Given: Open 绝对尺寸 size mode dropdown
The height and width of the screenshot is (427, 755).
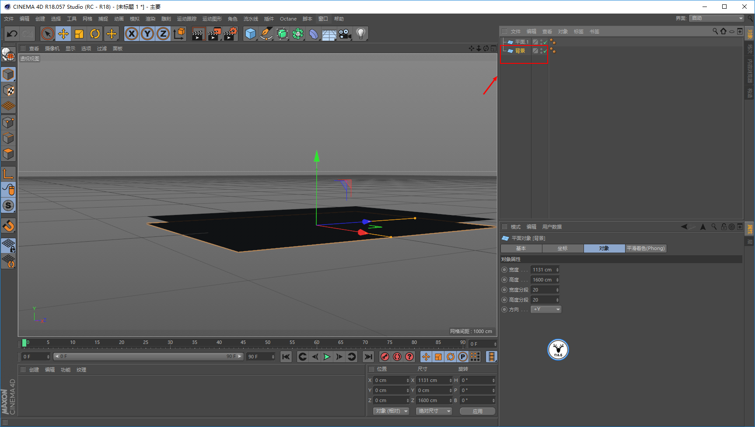Looking at the screenshot, I should pos(434,411).
